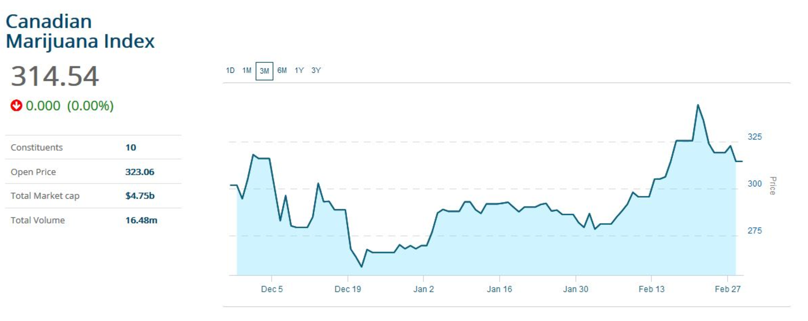Click the Jan 2 axis date label
The width and height of the screenshot is (808, 321).
click(424, 289)
